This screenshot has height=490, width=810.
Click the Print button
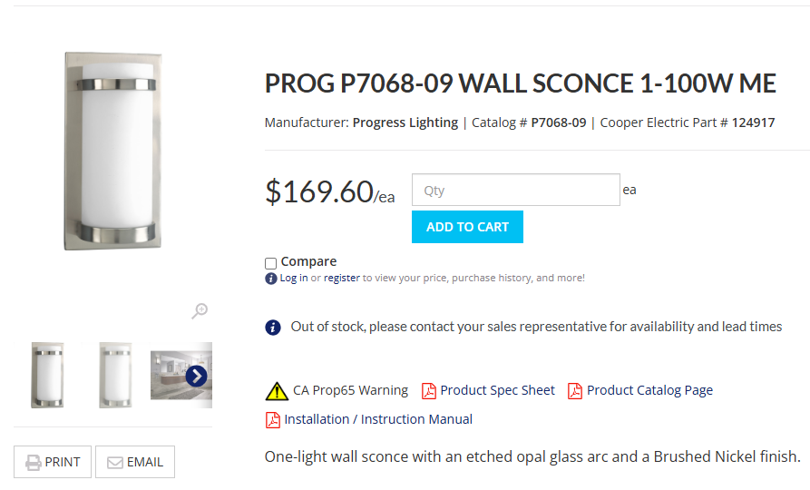(53, 462)
